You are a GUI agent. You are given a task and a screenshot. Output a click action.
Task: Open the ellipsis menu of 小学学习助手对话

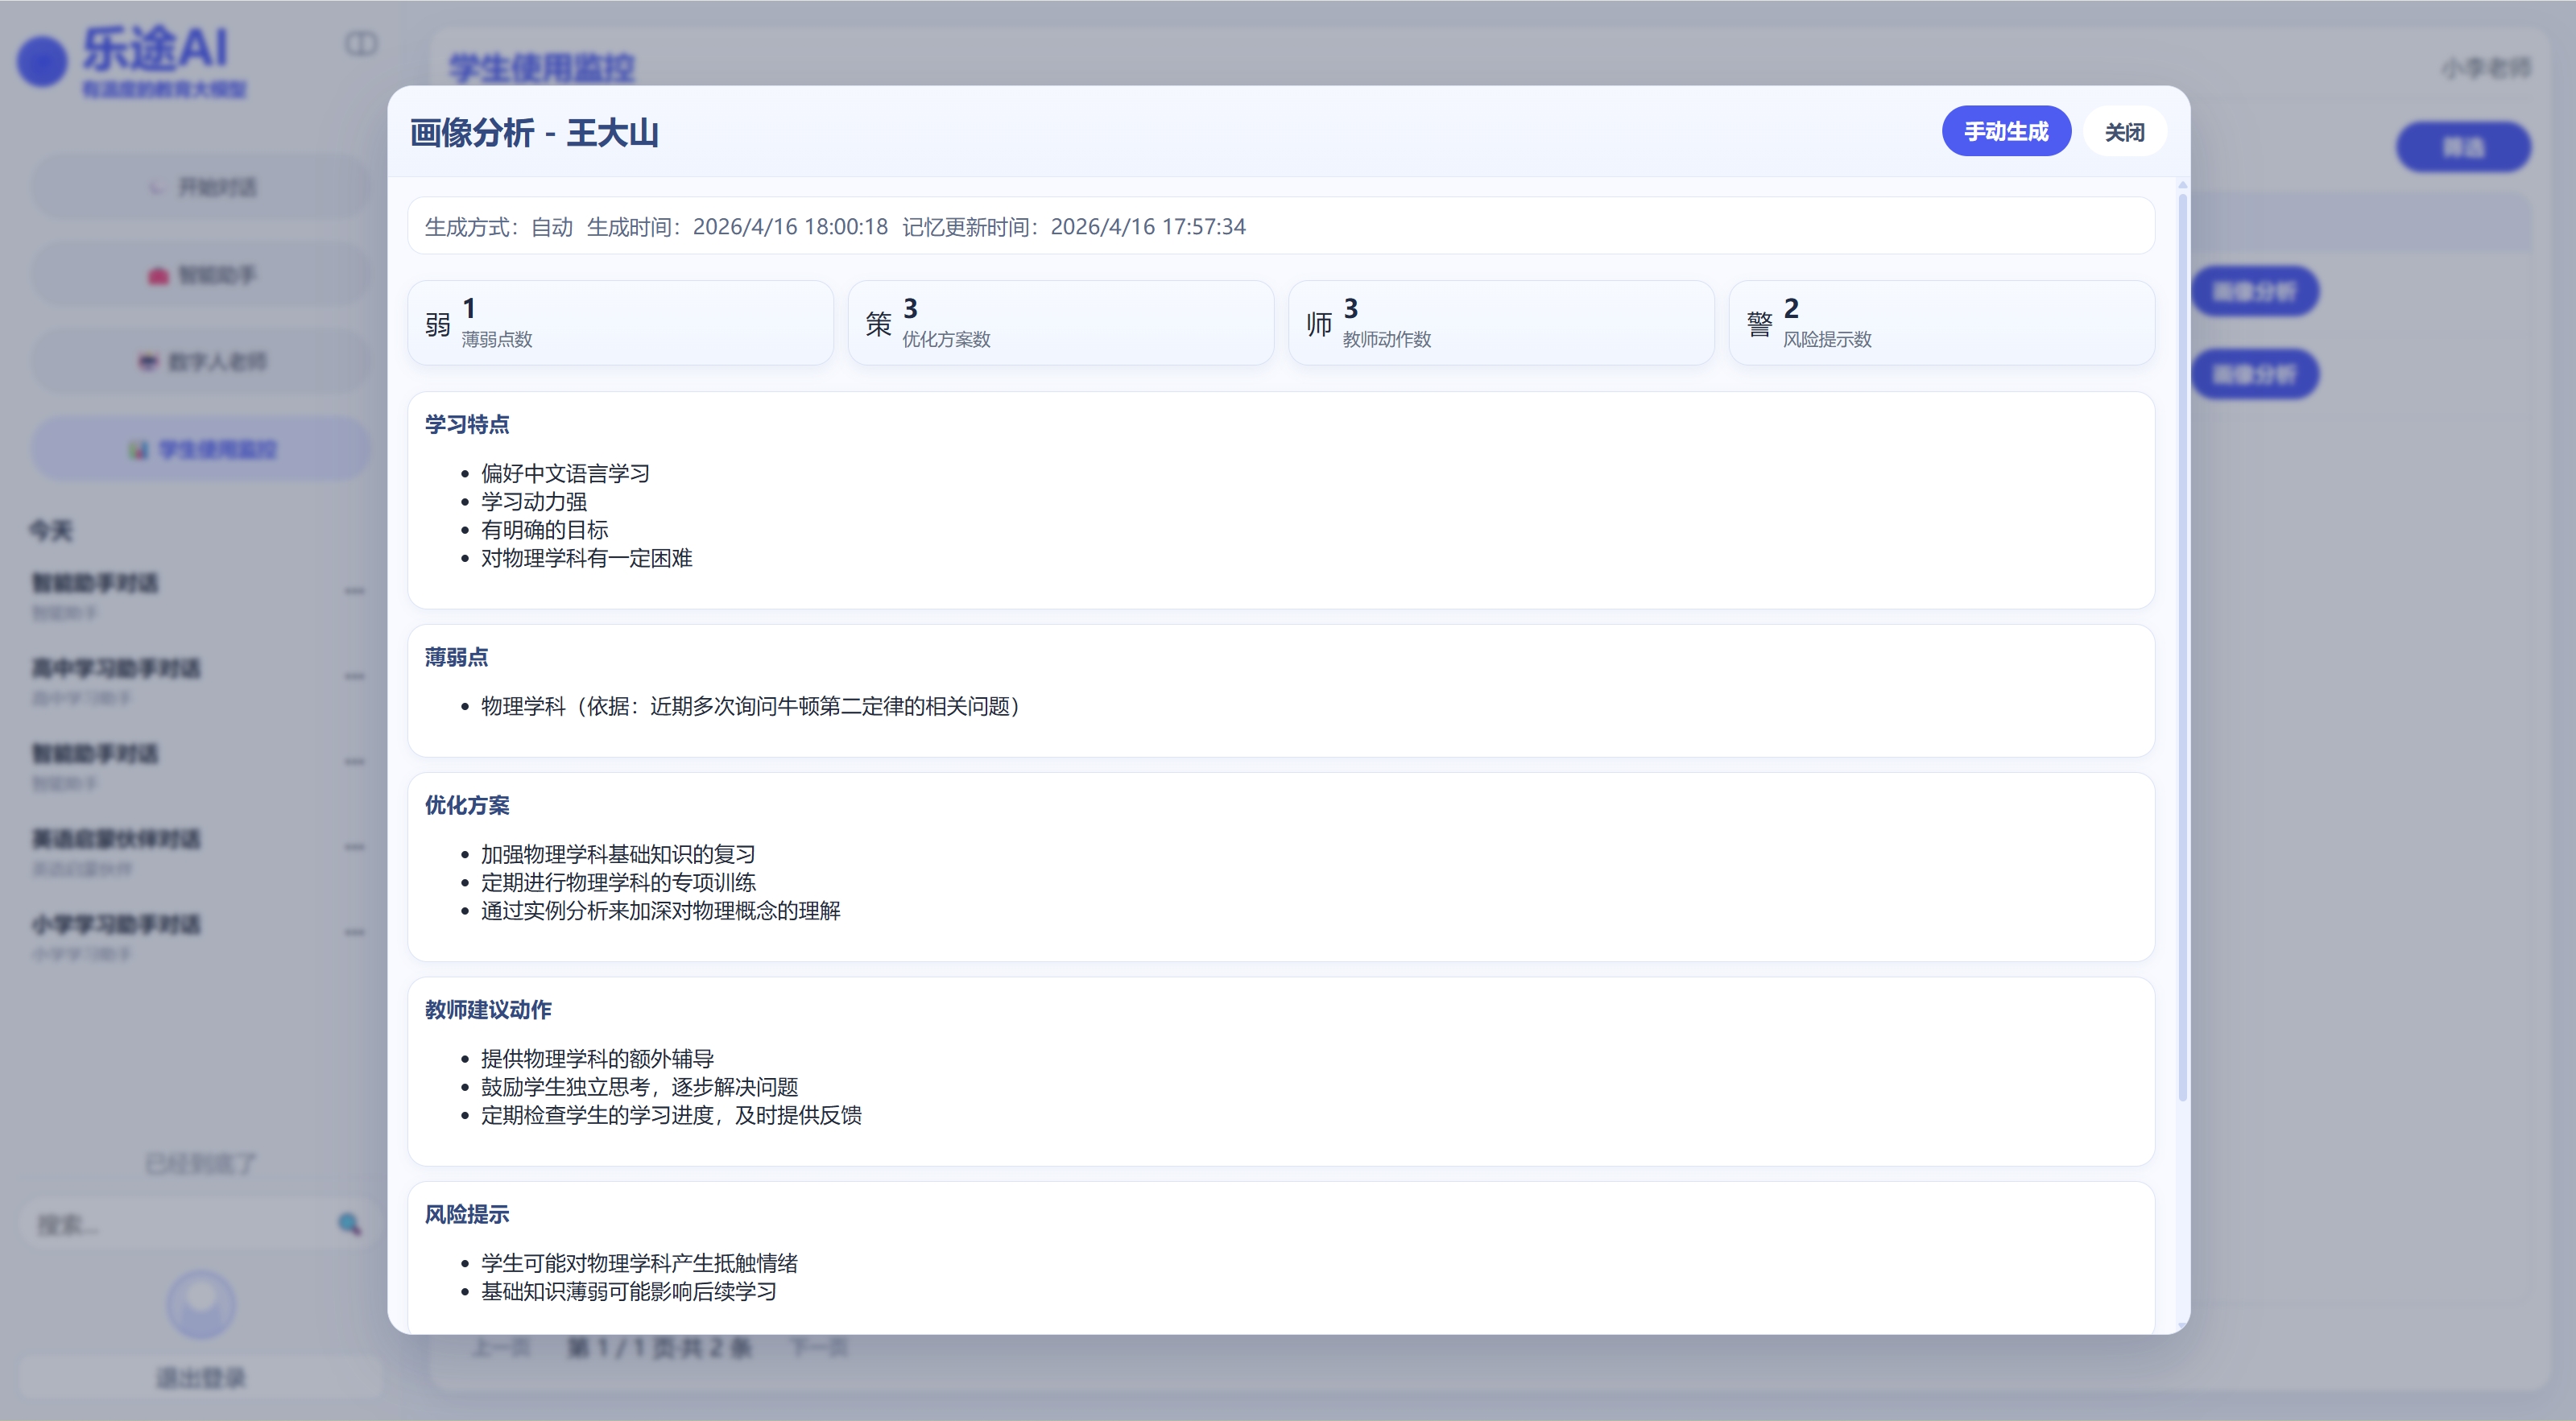[355, 932]
